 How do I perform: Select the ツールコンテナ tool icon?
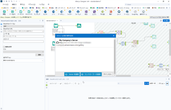coord(127,12)
